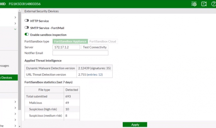216x128 pixels.
Task: Click the External Security Devices page title
Action: 42,11
